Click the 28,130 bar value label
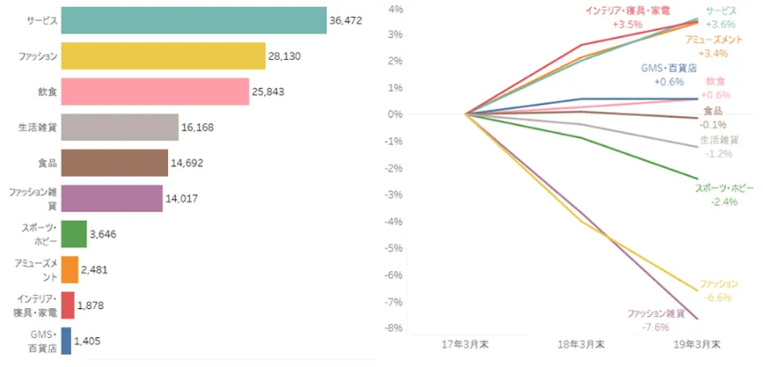Screen dimensions: 763x367 (285, 55)
